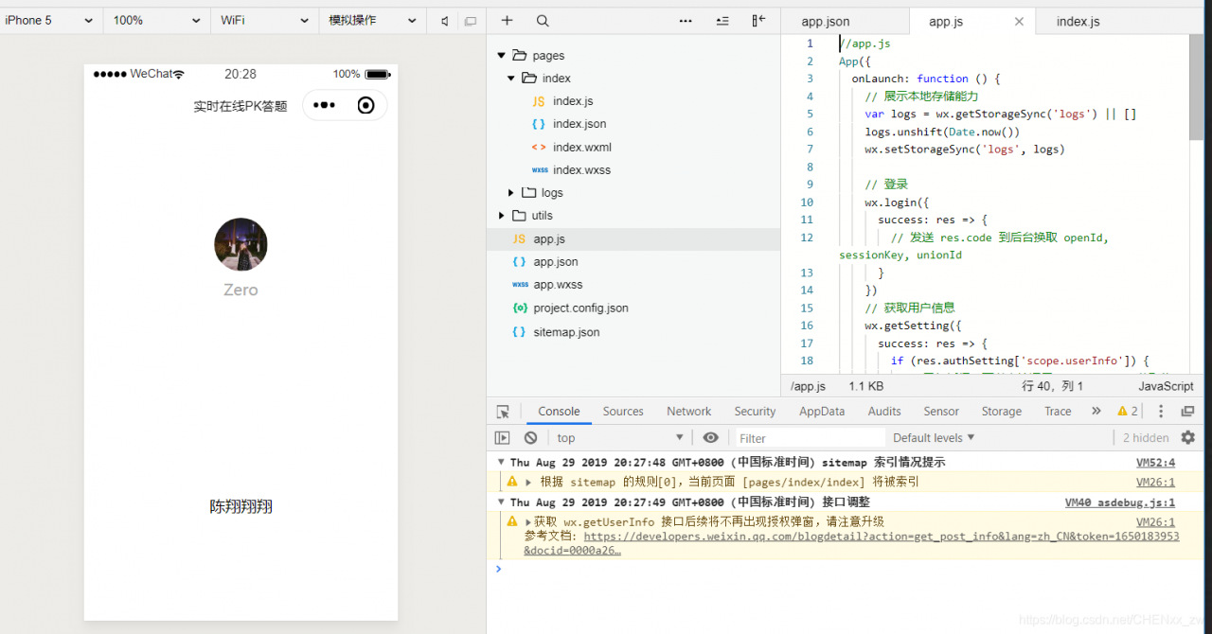Open the Network devtools tab
The width and height of the screenshot is (1212, 634).
click(688, 412)
